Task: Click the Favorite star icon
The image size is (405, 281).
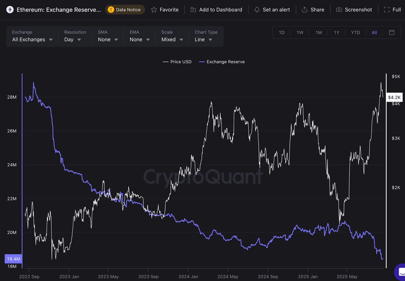Action: tap(154, 9)
